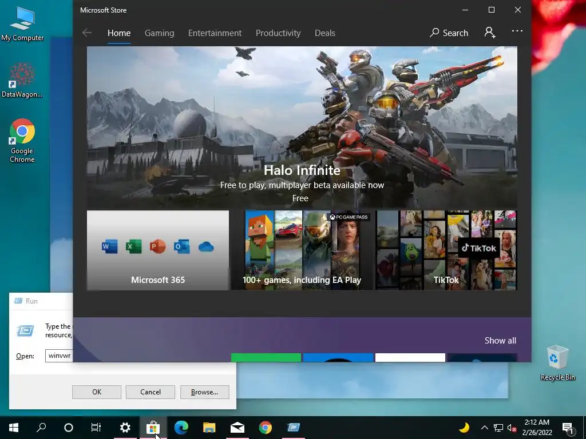Switch to the Gaming tab

click(159, 33)
